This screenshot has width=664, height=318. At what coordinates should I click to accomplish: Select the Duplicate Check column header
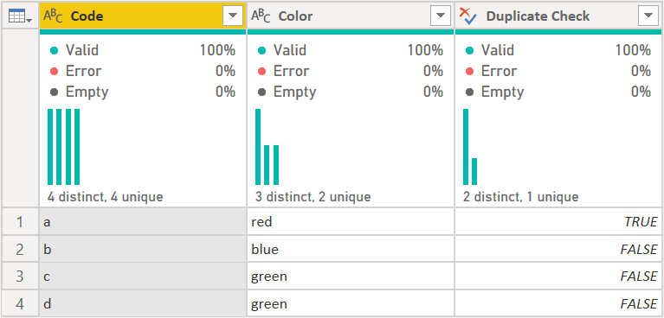coord(558,16)
